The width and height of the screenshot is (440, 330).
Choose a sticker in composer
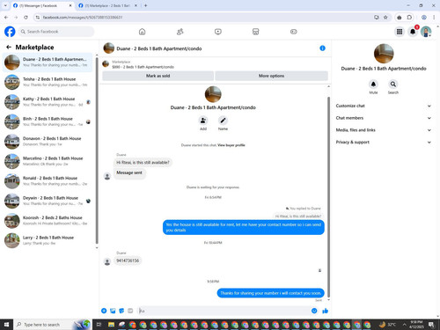tap(121, 311)
